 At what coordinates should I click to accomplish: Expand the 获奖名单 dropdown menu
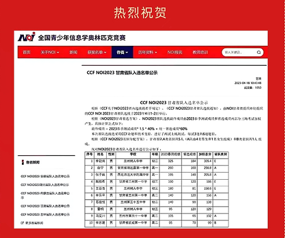(97, 52)
